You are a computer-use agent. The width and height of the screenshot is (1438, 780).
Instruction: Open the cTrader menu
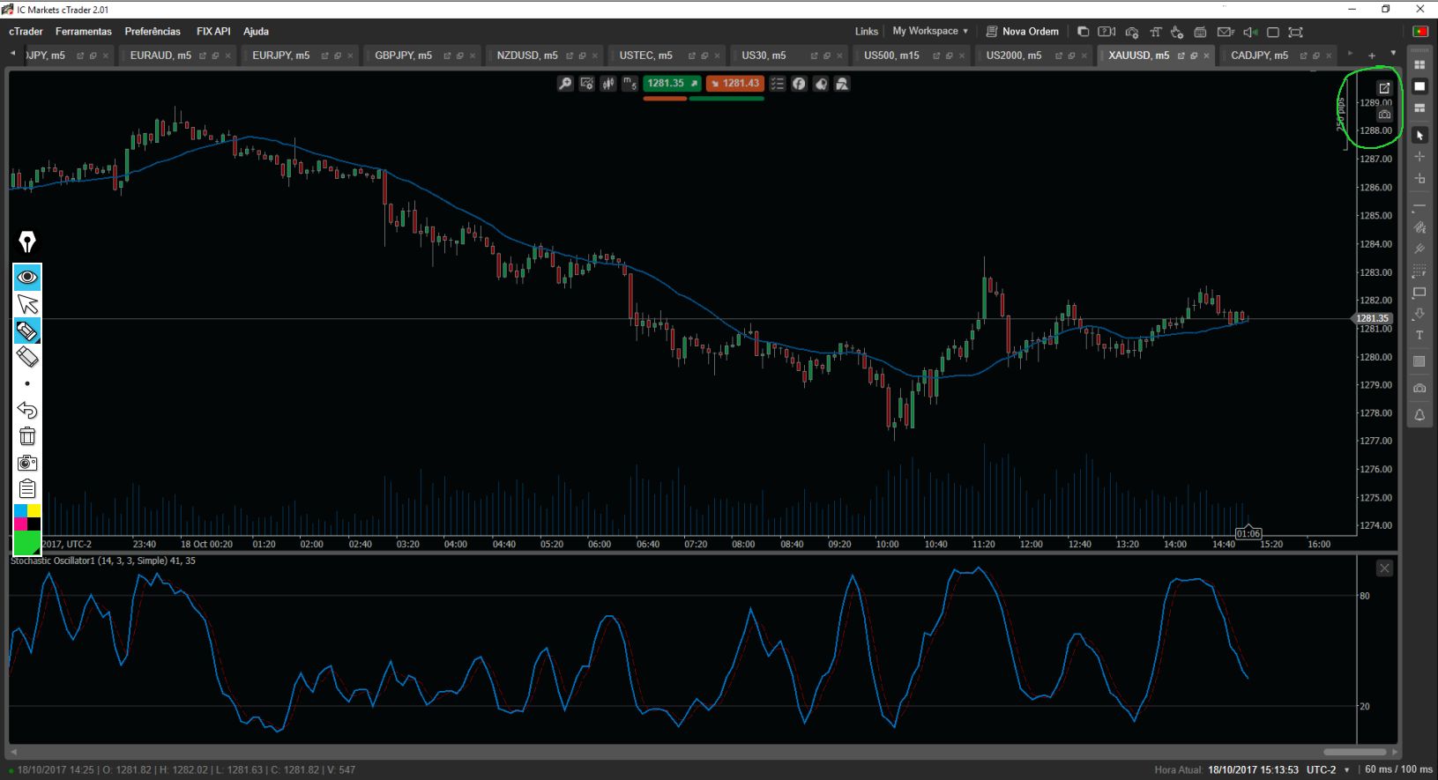[26, 32]
